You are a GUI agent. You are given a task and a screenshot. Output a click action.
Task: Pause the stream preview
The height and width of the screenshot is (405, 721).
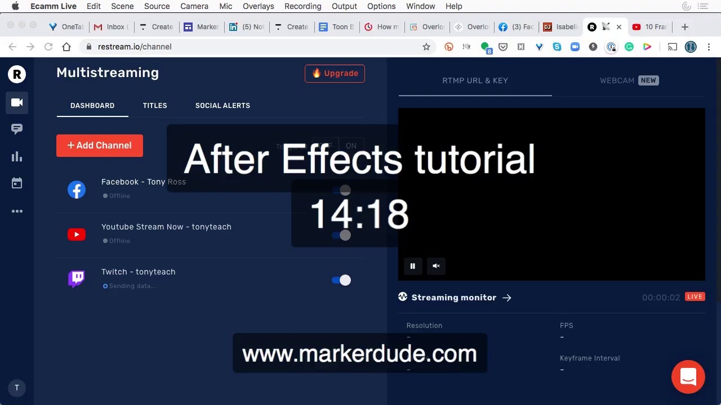pyautogui.click(x=412, y=266)
